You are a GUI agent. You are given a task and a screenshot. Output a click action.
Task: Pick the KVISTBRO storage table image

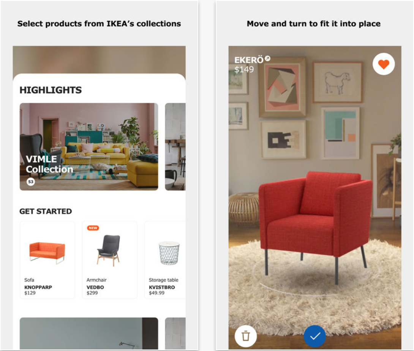[x=169, y=253]
